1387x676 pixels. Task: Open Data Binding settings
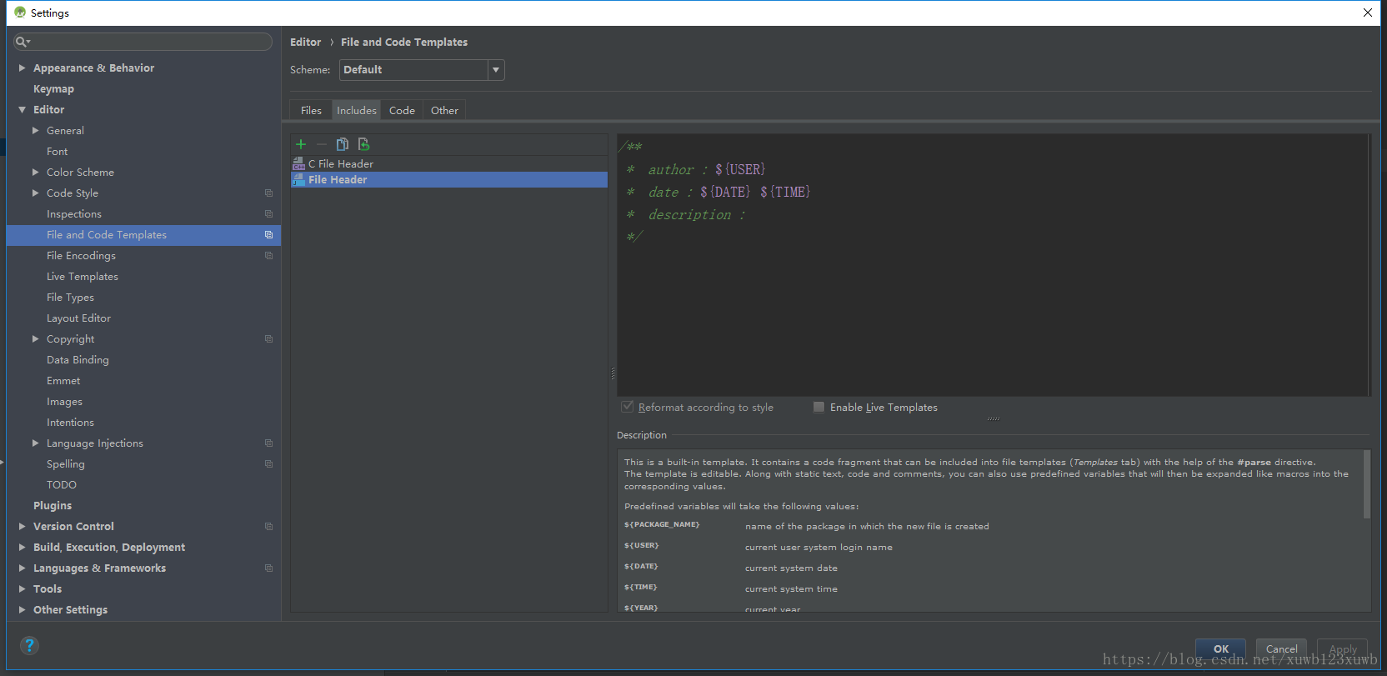(78, 360)
